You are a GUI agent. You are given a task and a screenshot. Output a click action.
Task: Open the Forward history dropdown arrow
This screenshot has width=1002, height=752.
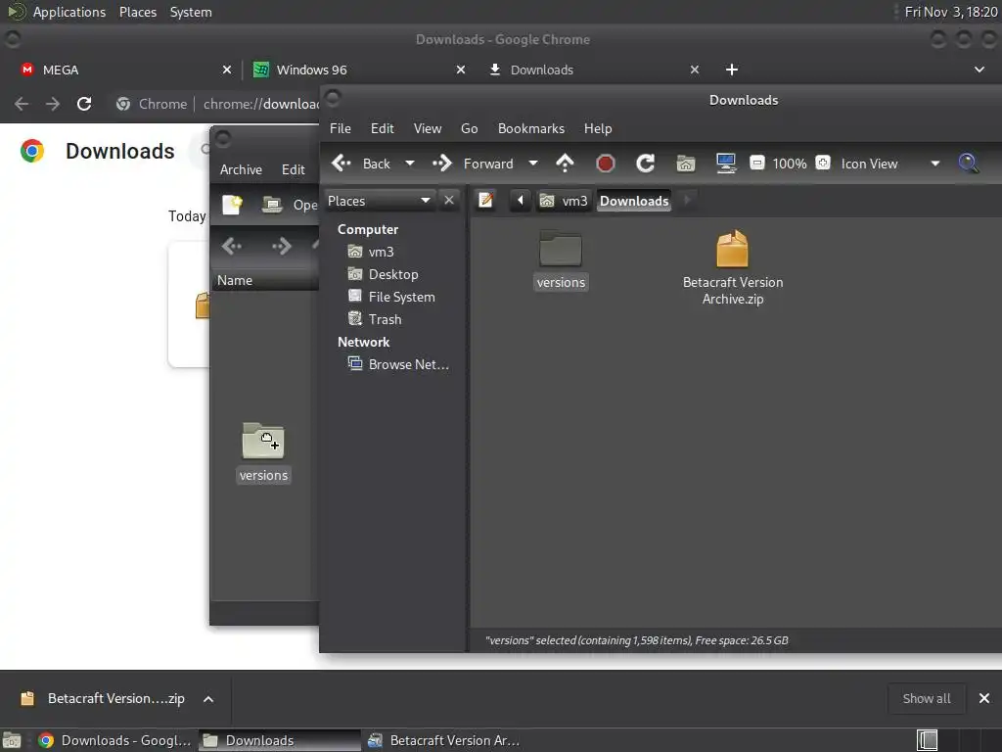(x=533, y=164)
